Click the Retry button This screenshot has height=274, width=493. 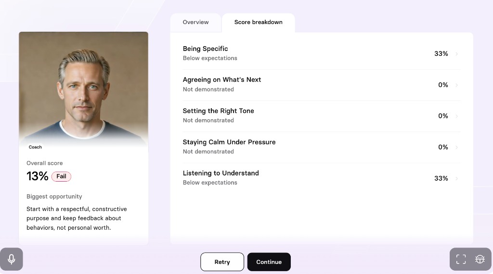click(222, 262)
